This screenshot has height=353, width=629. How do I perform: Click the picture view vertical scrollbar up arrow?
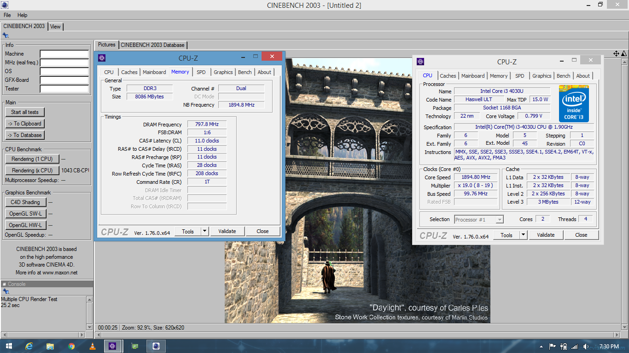click(x=625, y=62)
